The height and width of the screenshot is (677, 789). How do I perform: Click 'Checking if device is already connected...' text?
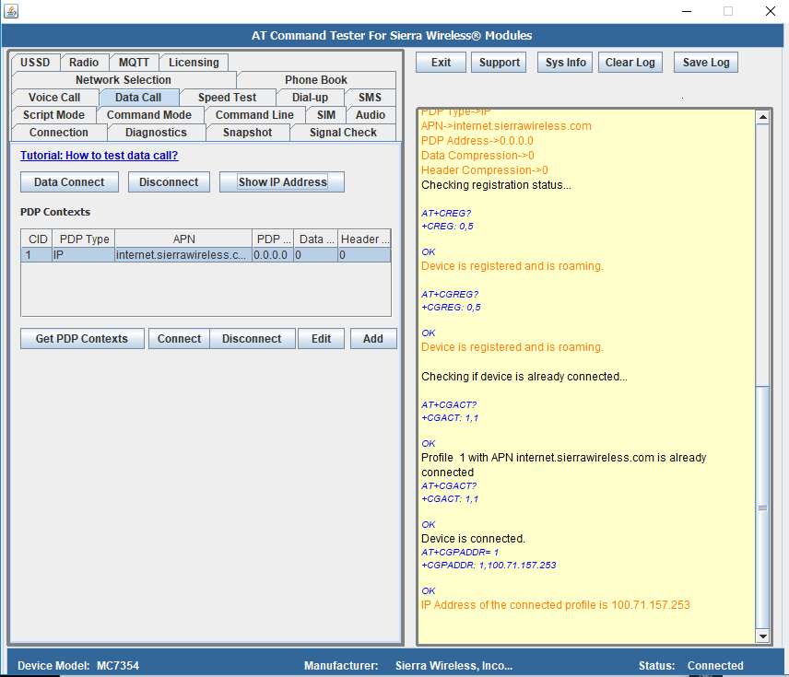pyautogui.click(x=524, y=377)
